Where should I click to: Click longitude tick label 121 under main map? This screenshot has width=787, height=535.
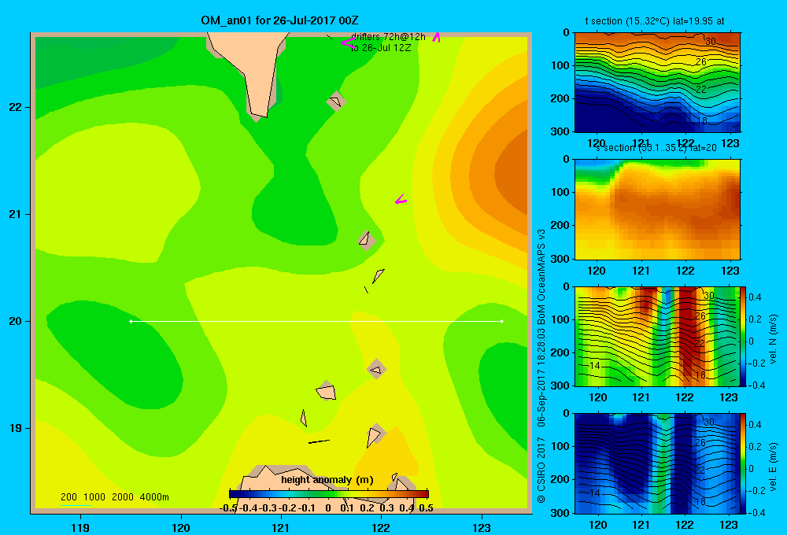coord(281,527)
